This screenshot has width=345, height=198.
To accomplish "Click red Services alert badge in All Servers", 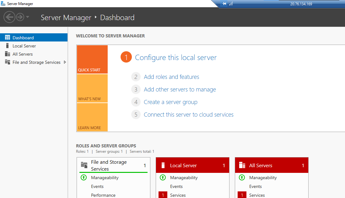I will (242, 195).
